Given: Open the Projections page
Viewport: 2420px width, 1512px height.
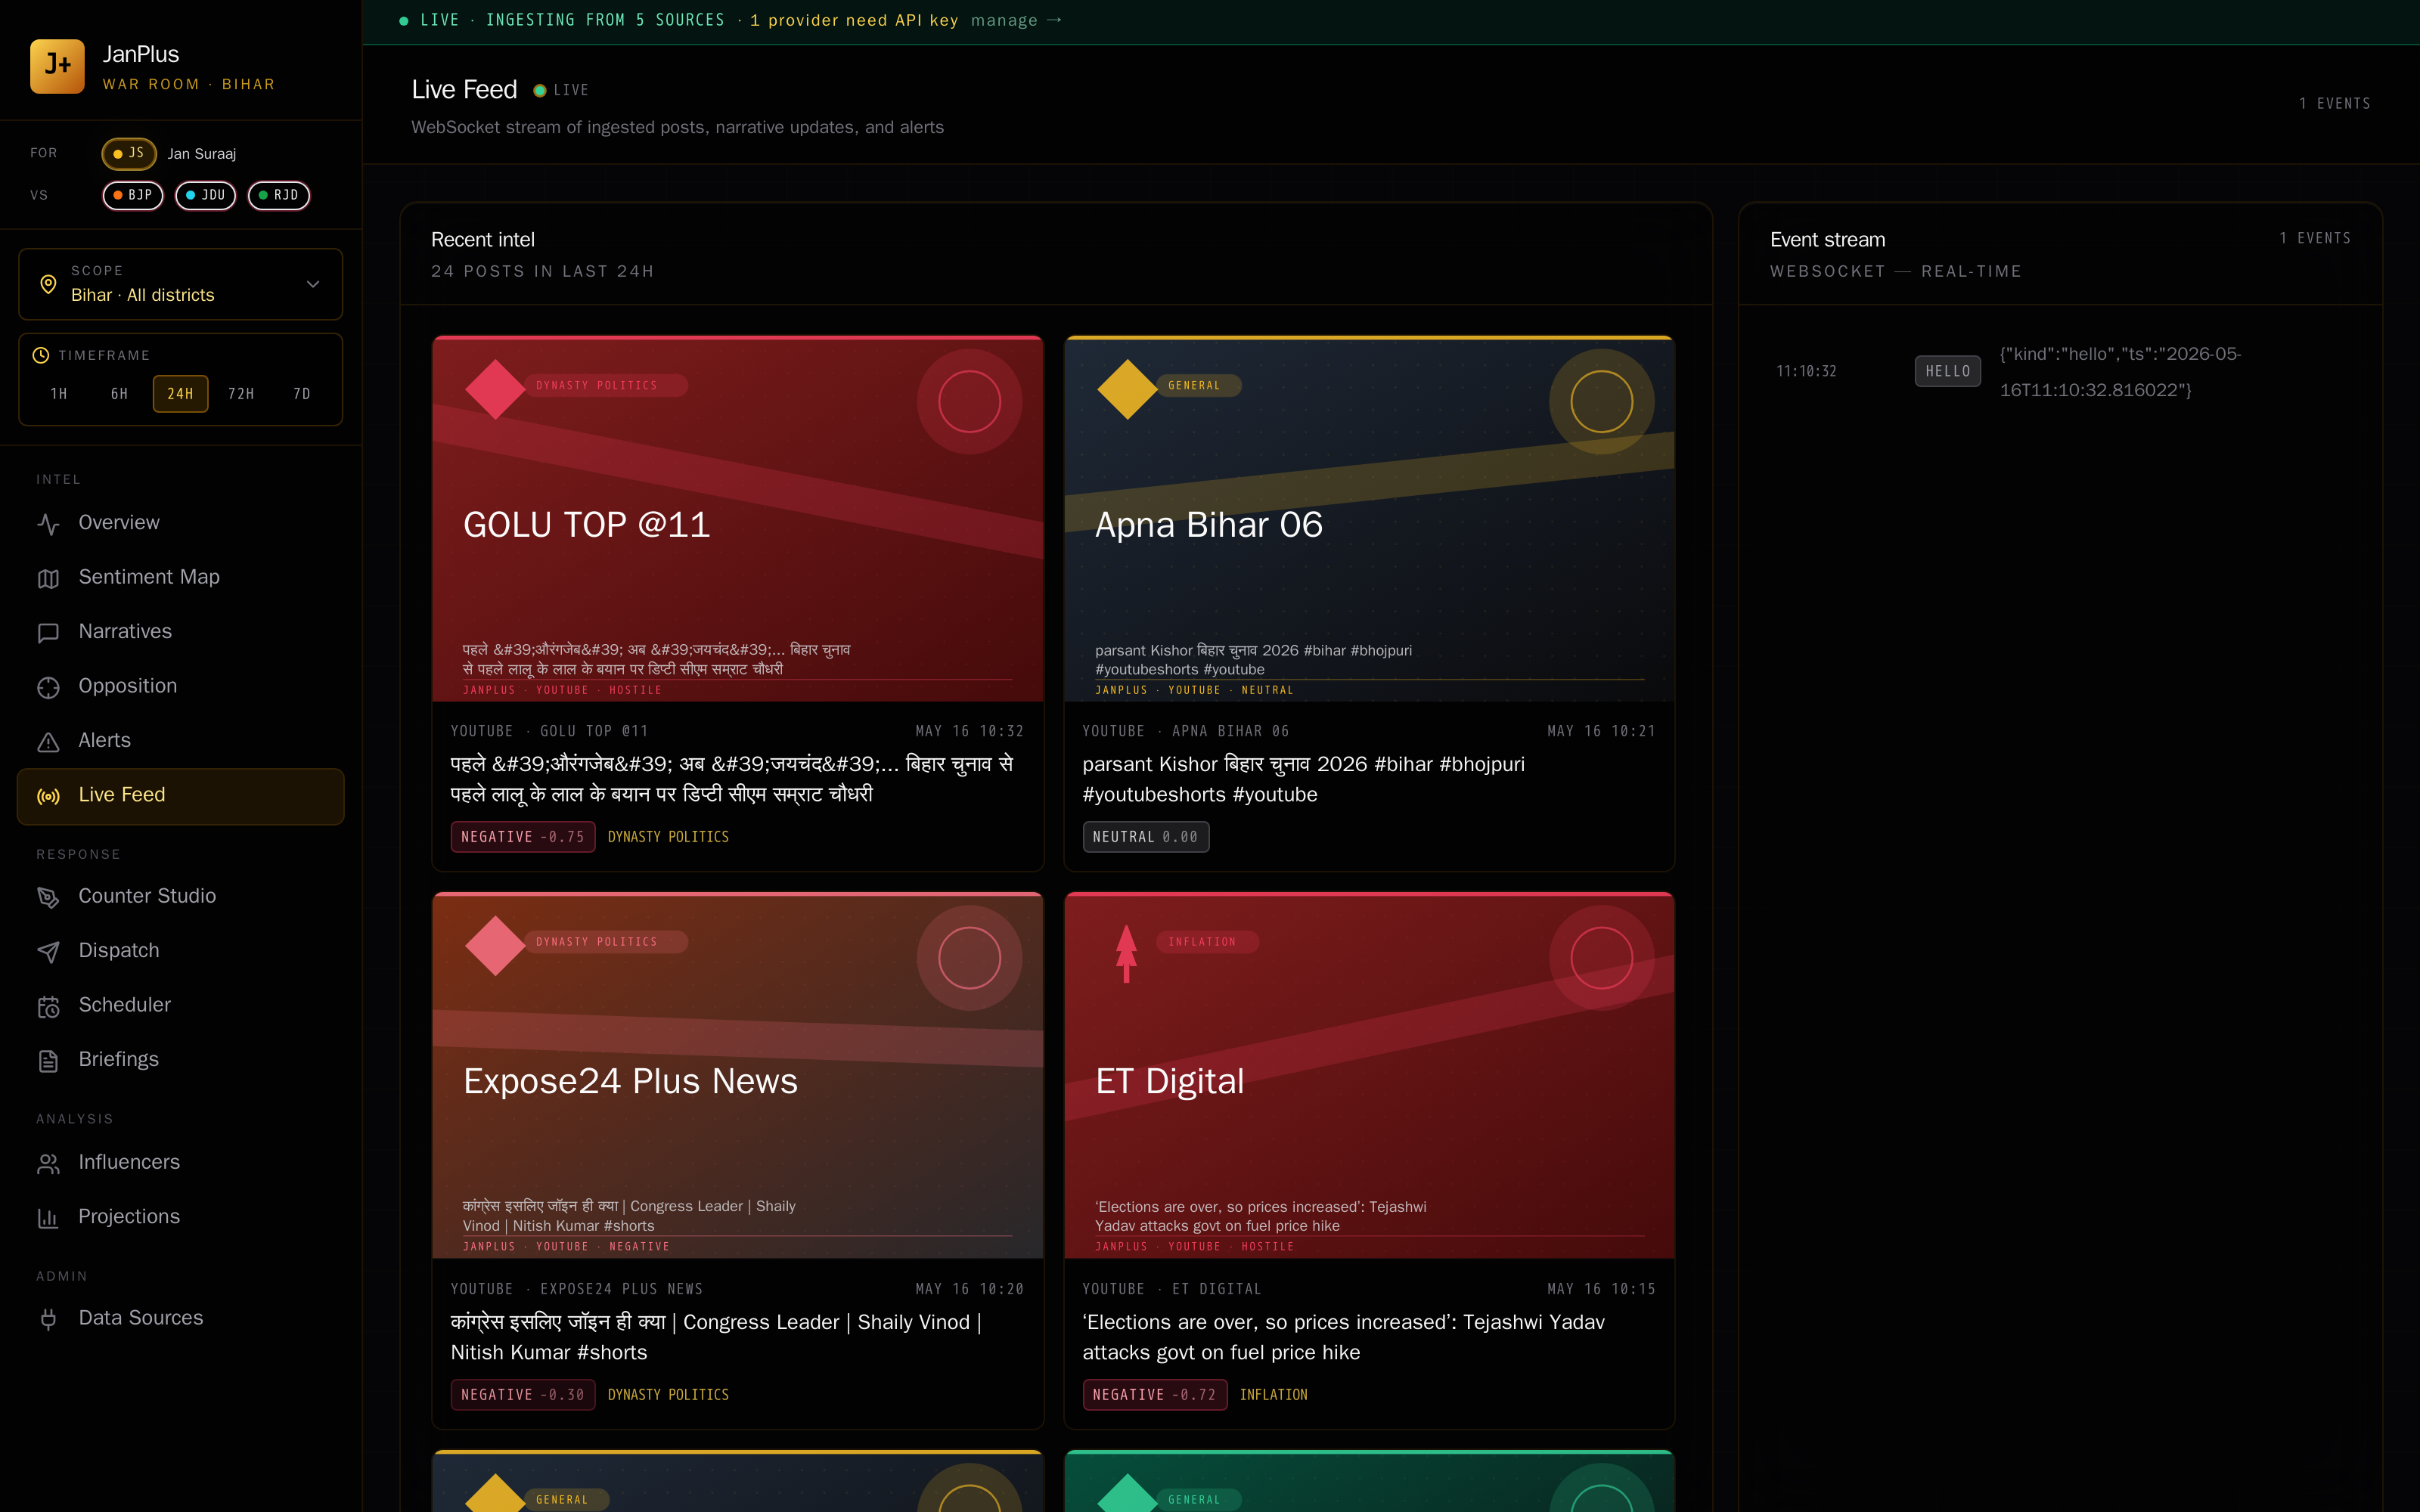Looking at the screenshot, I should coord(181,1217).
